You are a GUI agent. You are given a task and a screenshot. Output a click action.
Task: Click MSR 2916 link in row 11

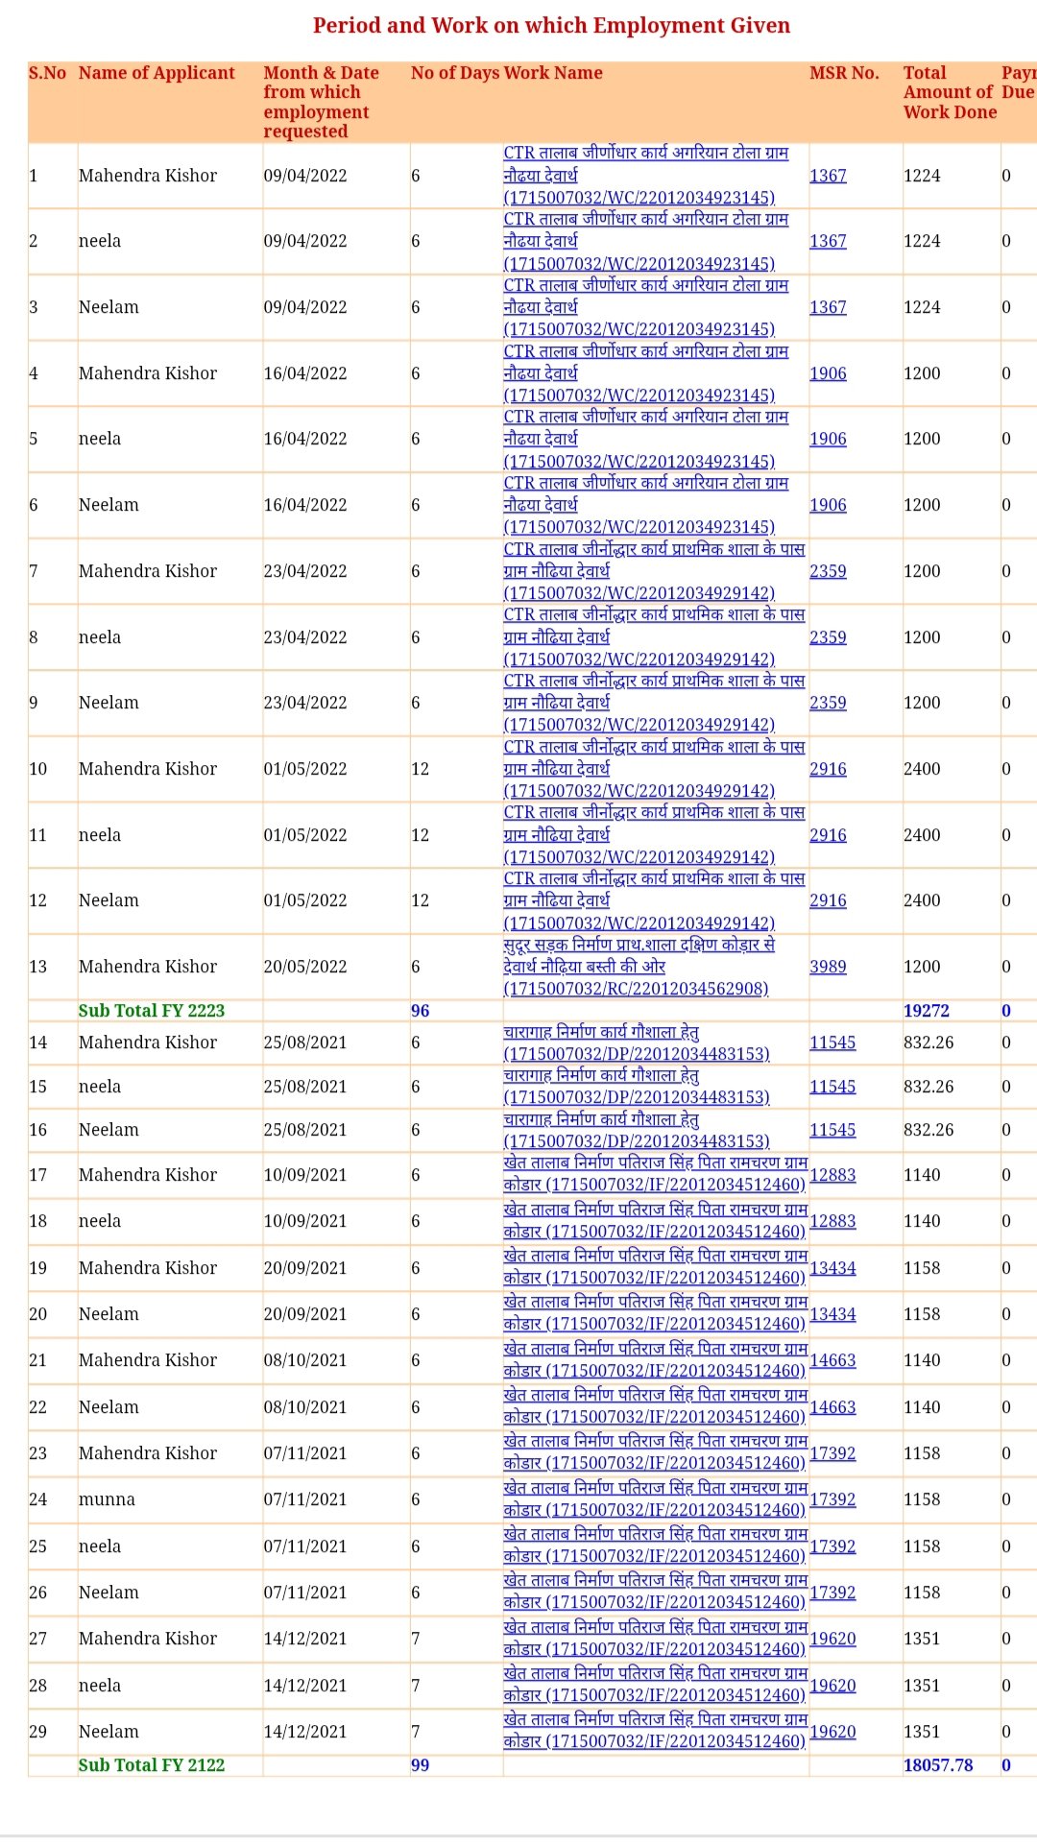pos(828,835)
